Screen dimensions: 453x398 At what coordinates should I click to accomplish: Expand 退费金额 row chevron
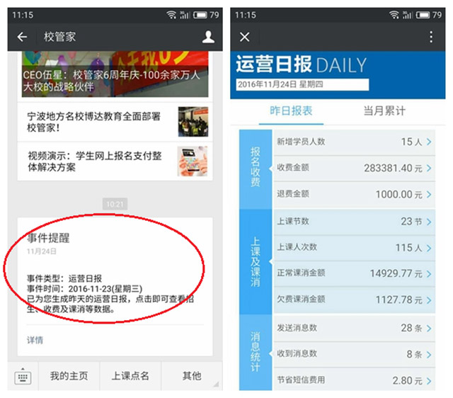tap(428, 195)
